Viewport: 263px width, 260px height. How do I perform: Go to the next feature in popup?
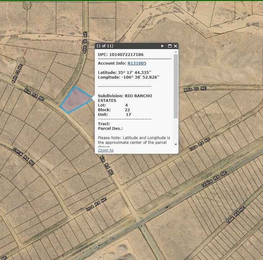pos(162,46)
